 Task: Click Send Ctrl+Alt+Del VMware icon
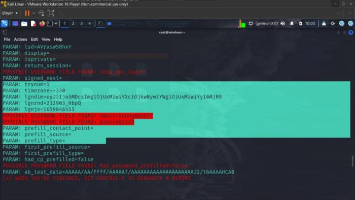[x=41, y=13]
